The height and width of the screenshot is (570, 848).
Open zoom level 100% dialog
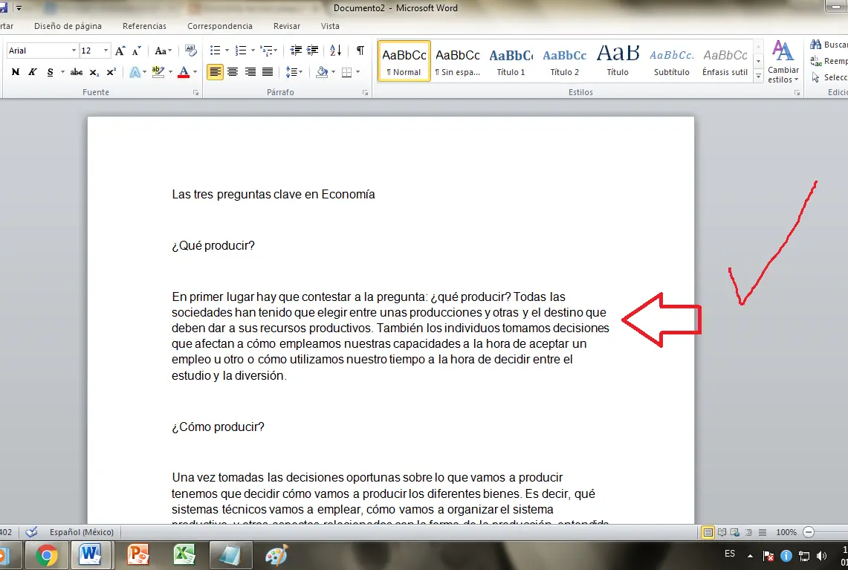tap(786, 532)
